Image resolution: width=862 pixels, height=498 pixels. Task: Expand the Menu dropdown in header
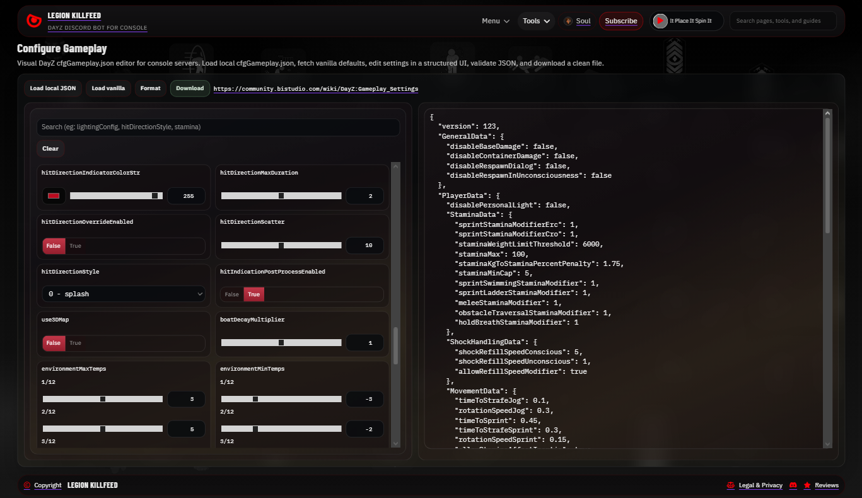point(496,21)
